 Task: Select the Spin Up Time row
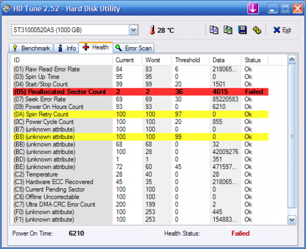pos(141,77)
